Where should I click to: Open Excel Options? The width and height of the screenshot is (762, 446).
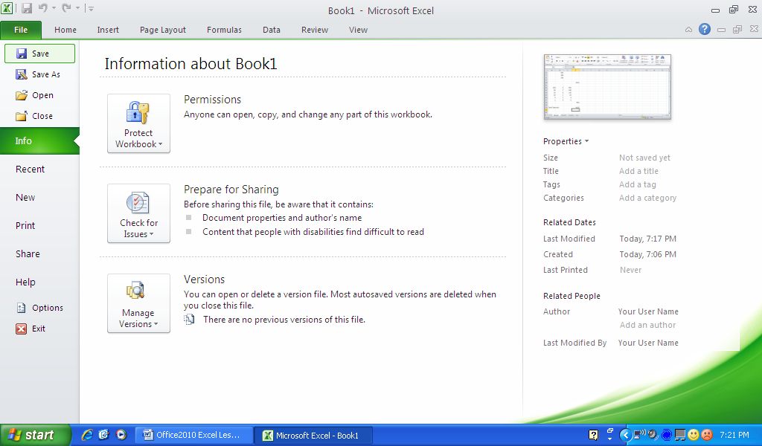[40, 308]
